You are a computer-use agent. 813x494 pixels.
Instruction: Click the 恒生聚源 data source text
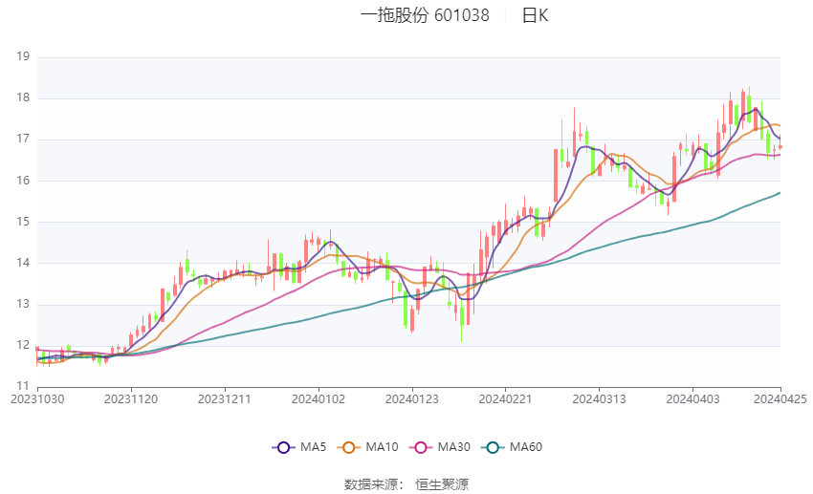pos(442,484)
